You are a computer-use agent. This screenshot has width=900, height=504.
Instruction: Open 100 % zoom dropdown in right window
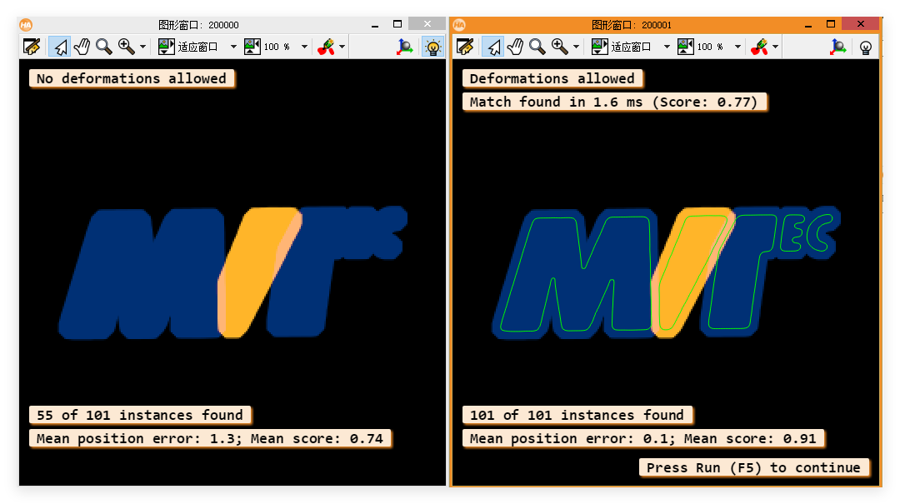click(x=737, y=47)
